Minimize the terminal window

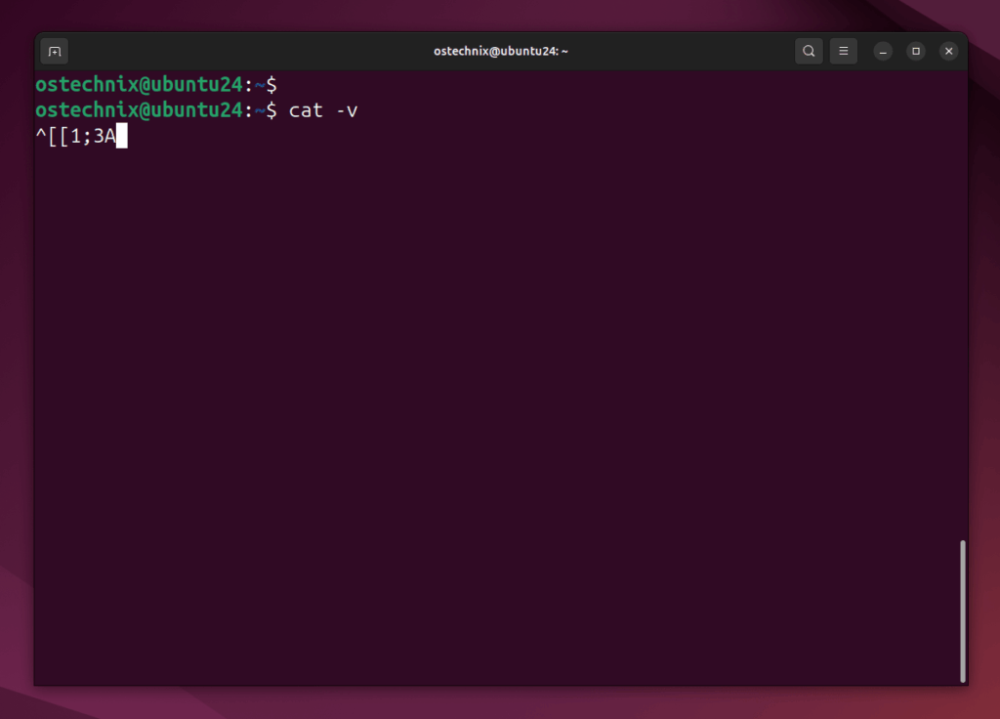[x=883, y=51]
